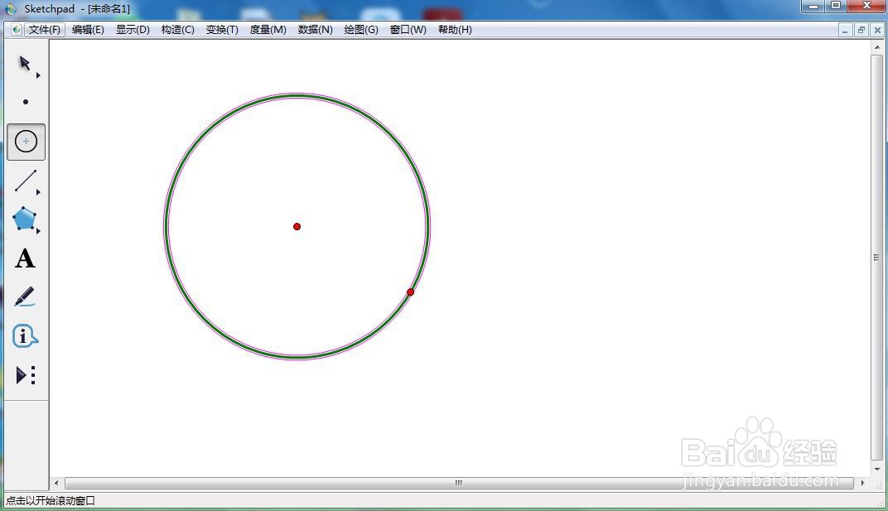Viewport: 888px width, 511px height.
Task: Close the Sketchpad application window
Action: (x=866, y=6)
